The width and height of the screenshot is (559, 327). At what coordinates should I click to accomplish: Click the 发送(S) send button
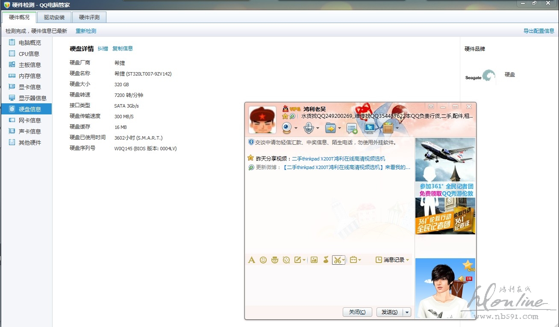pyautogui.click(x=389, y=312)
